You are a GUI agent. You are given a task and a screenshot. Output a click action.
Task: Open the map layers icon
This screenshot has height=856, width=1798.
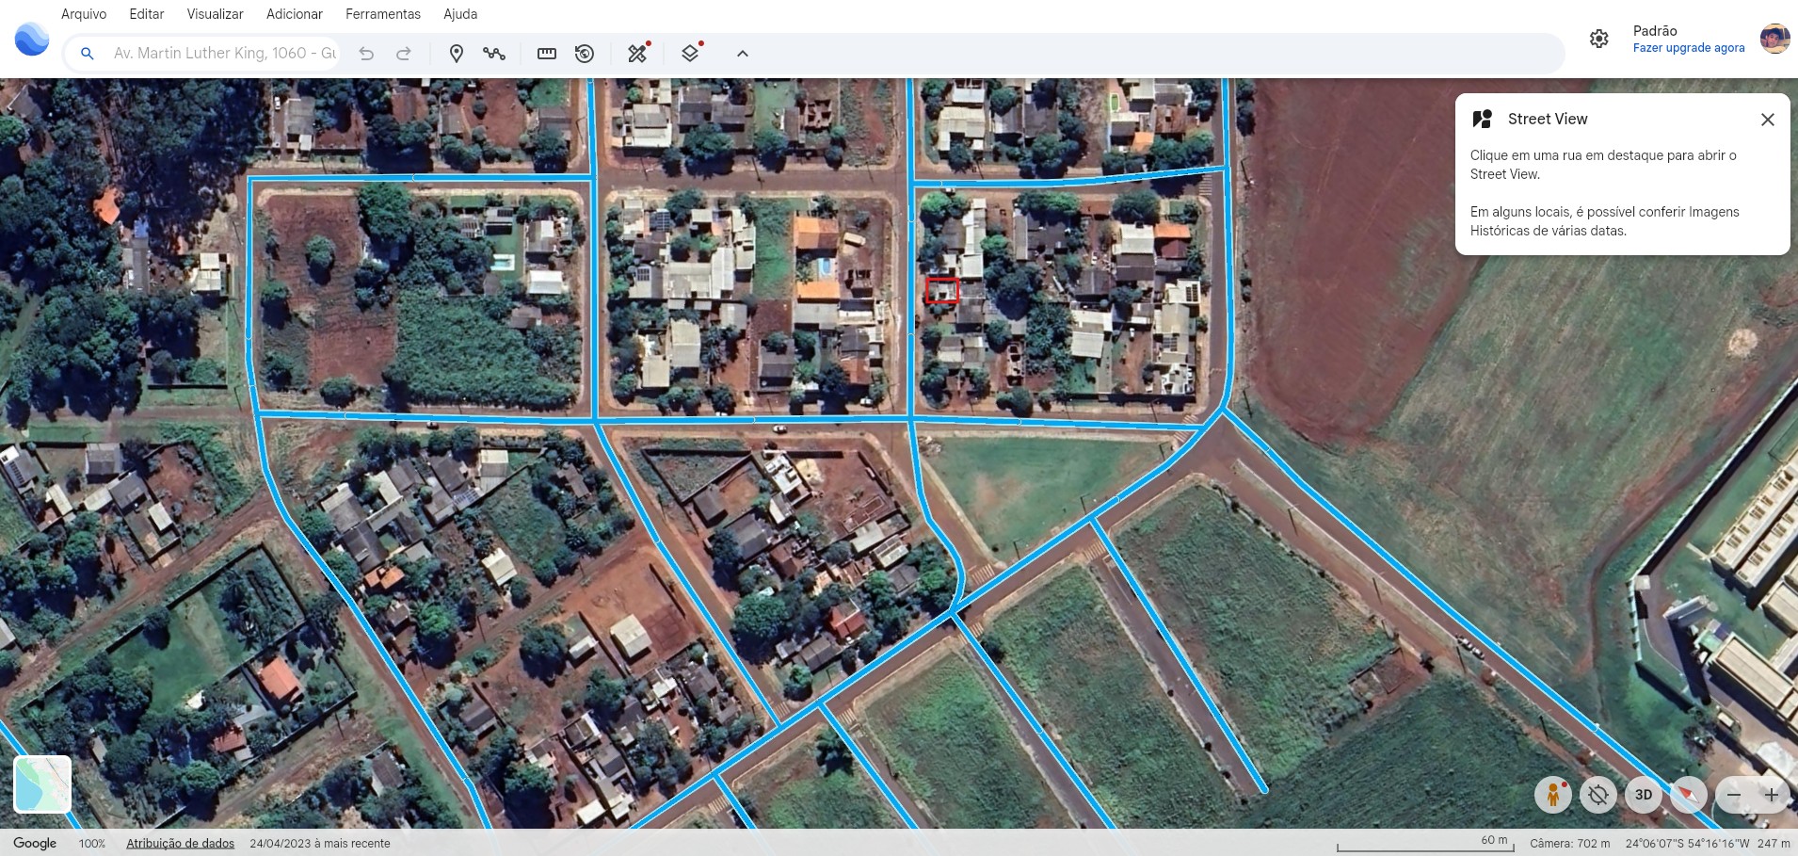[x=690, y=54]
